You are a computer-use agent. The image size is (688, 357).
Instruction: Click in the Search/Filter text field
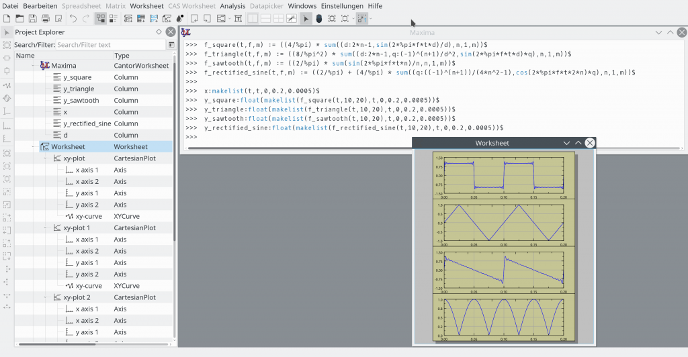point(107,44)
